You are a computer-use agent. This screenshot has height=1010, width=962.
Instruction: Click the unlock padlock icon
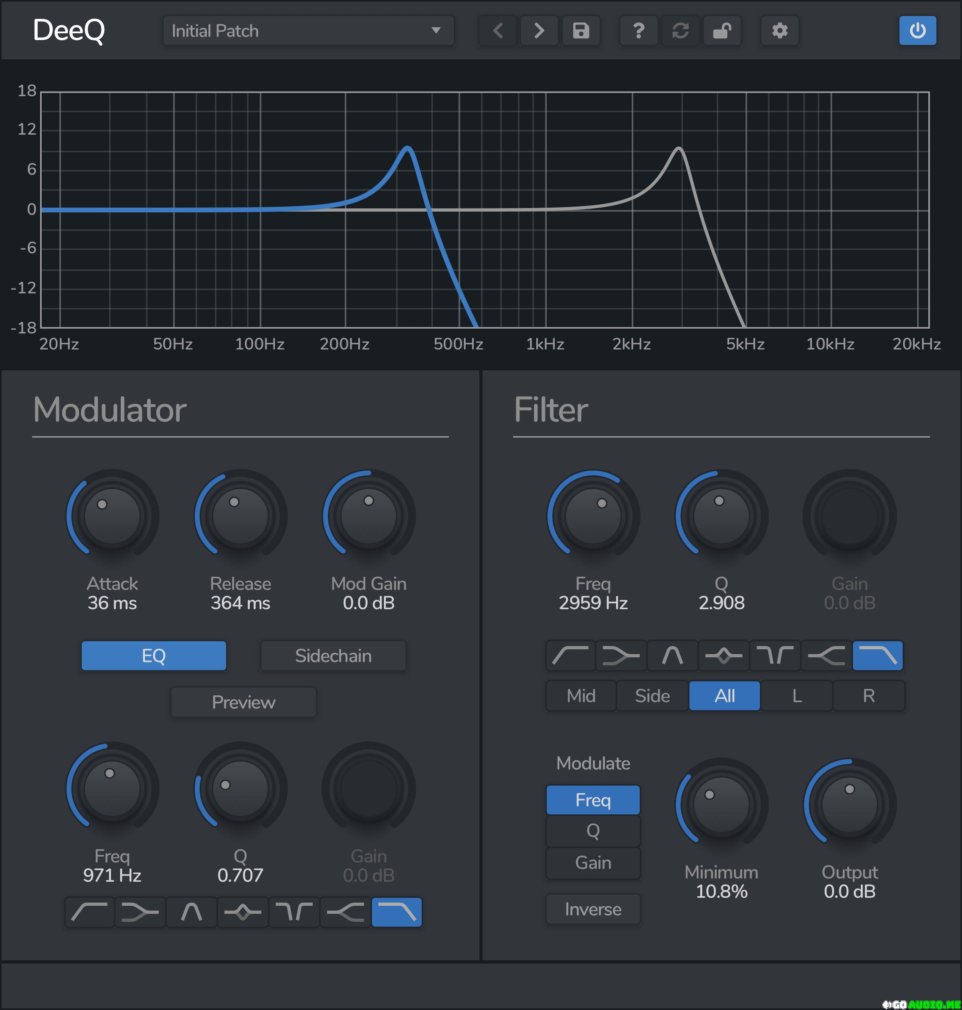pos(722,31)
